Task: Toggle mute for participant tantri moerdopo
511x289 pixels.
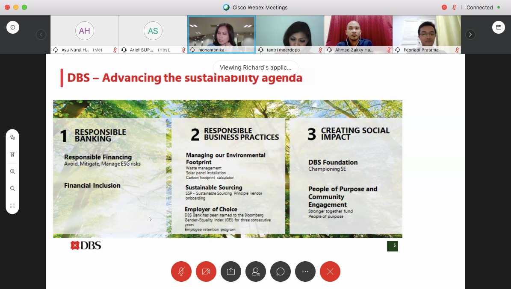Action: (x=320, y=50)
